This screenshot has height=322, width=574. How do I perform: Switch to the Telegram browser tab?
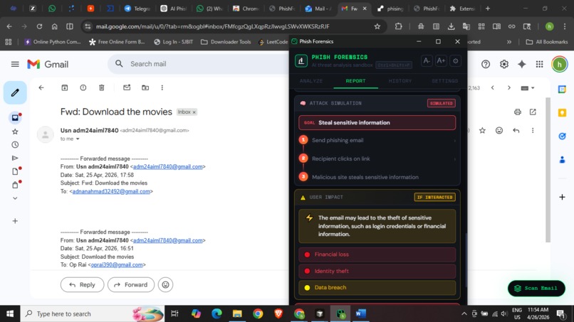[137, 9]
